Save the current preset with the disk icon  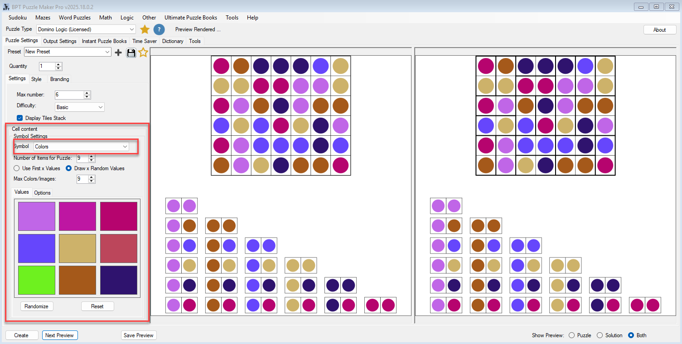[x=131, y=52]
